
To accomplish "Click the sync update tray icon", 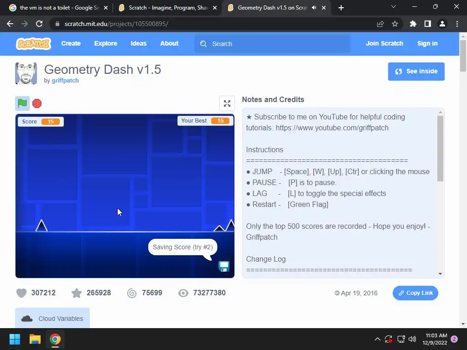I will tap(389, 339).
